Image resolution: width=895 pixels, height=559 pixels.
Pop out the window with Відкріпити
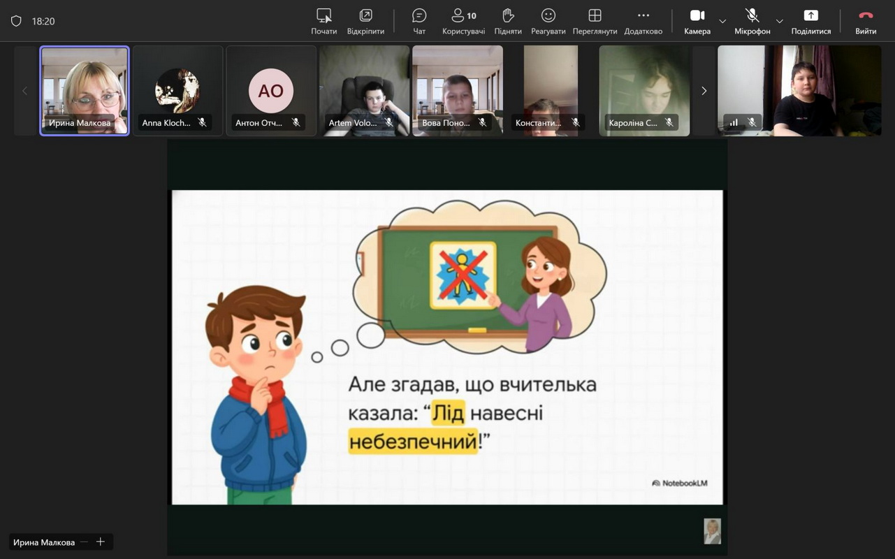[x=365, y=20]
